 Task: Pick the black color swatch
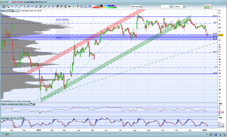click(102, 6)
